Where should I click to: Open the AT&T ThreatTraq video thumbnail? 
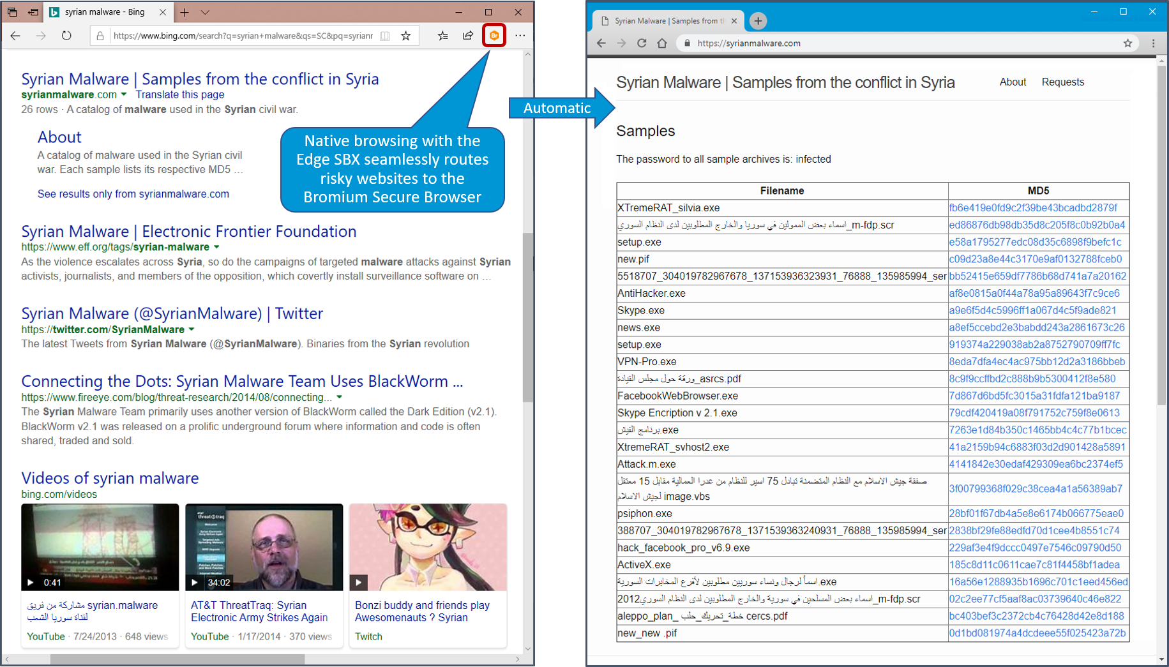pyautogui.click(x=264, y=547)
